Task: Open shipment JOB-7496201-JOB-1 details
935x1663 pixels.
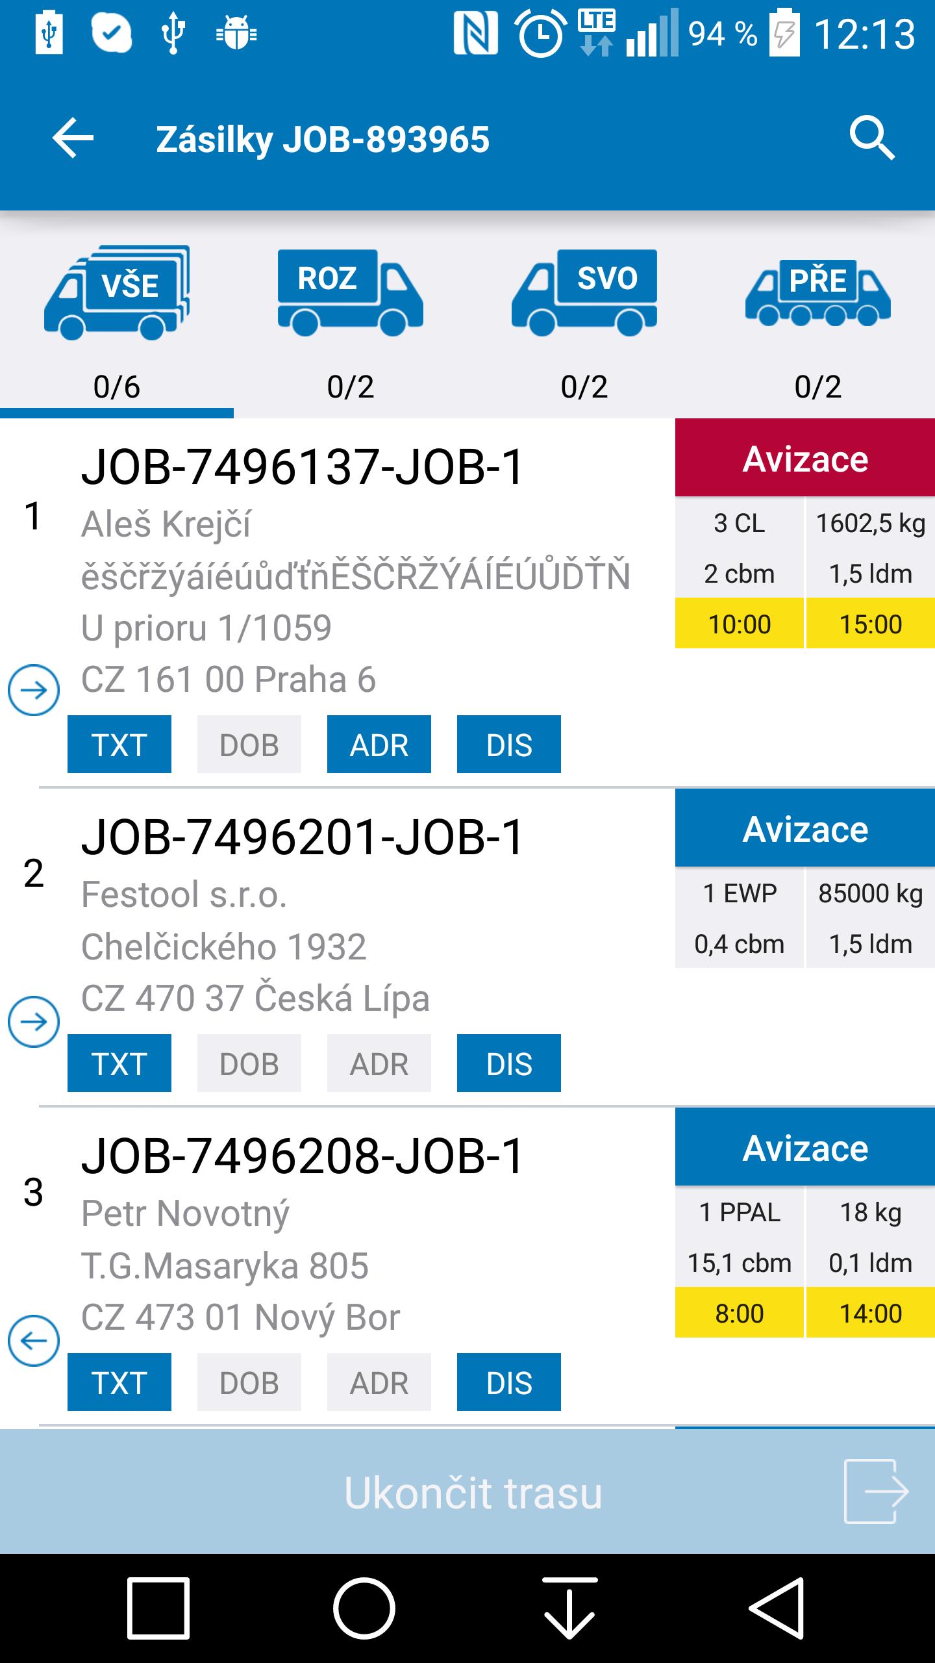Action: [302, 837]
